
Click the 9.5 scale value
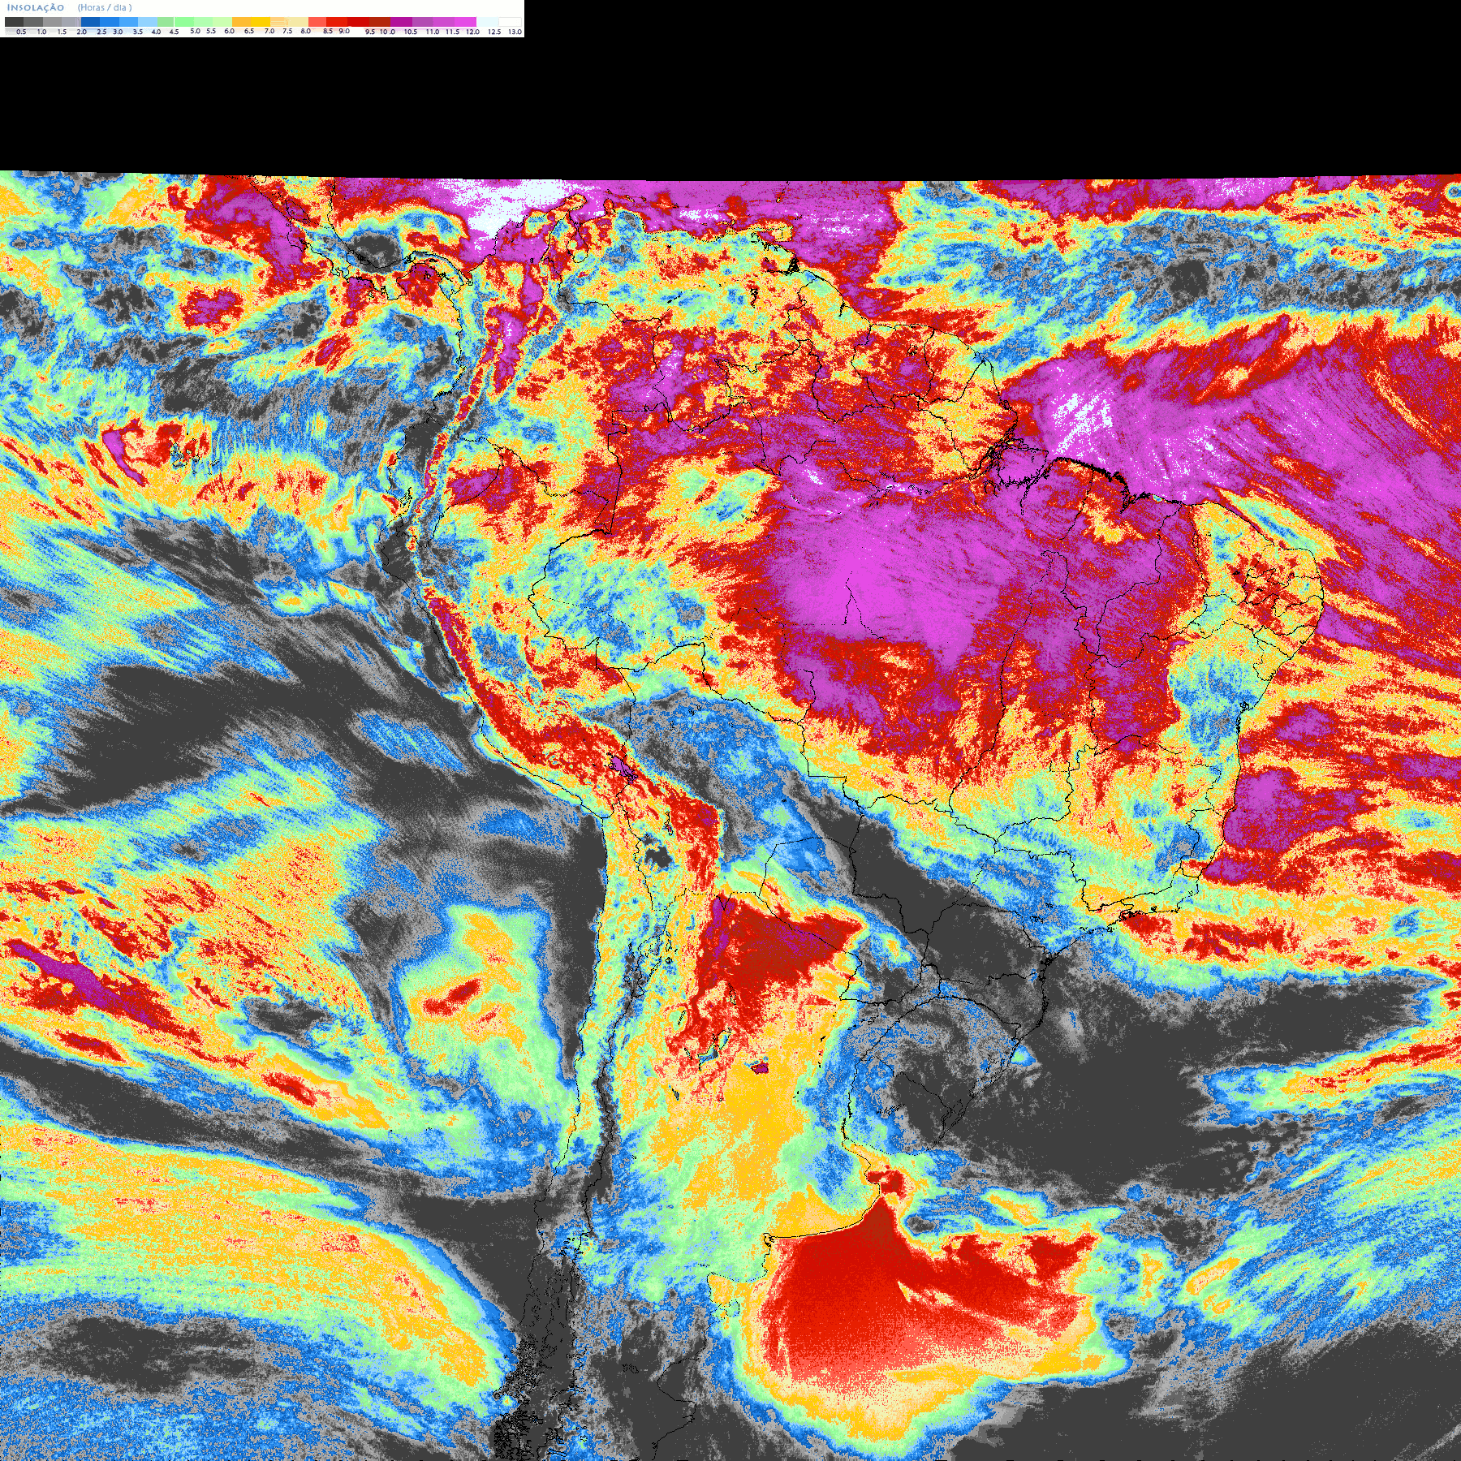(370, 32)
